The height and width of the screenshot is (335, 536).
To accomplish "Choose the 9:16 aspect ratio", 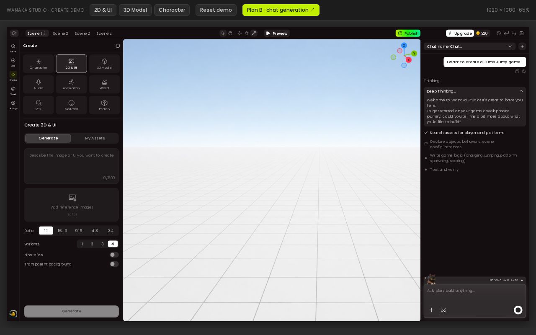I will pyautogui.click(x=79, y=231).
